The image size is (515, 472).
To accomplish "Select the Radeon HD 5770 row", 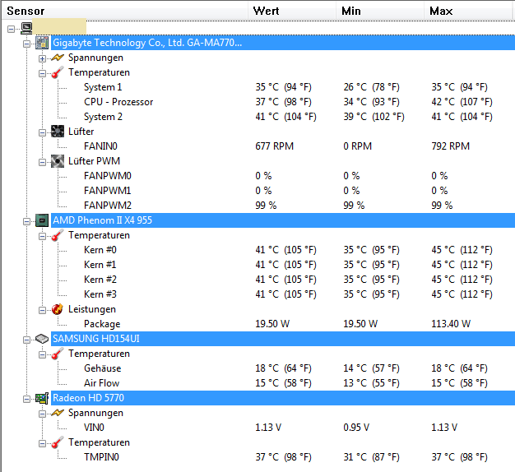I will point(283,398).
